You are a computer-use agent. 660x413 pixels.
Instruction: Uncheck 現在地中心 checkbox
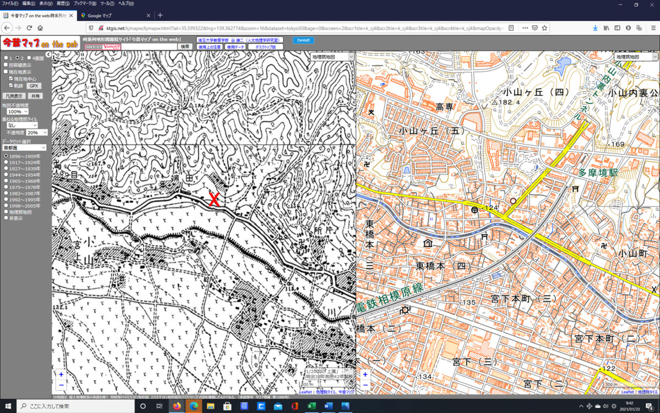click(11, 79)
